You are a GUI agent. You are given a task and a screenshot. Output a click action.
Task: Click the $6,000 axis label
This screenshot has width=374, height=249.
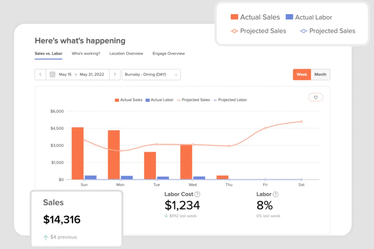pyautogui.click(x=57, y=111)
